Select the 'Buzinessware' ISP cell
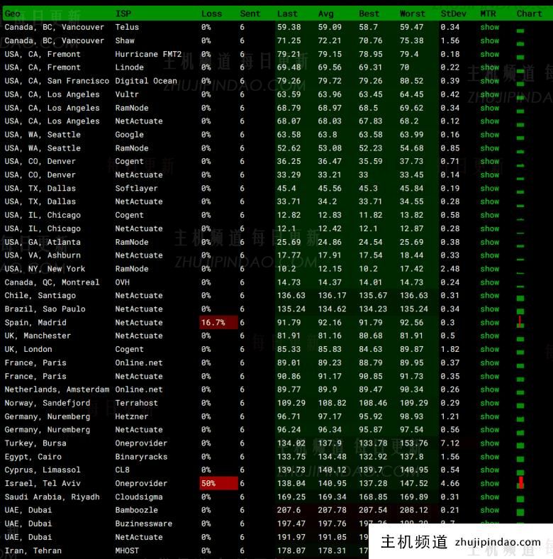 coord(144,524)
